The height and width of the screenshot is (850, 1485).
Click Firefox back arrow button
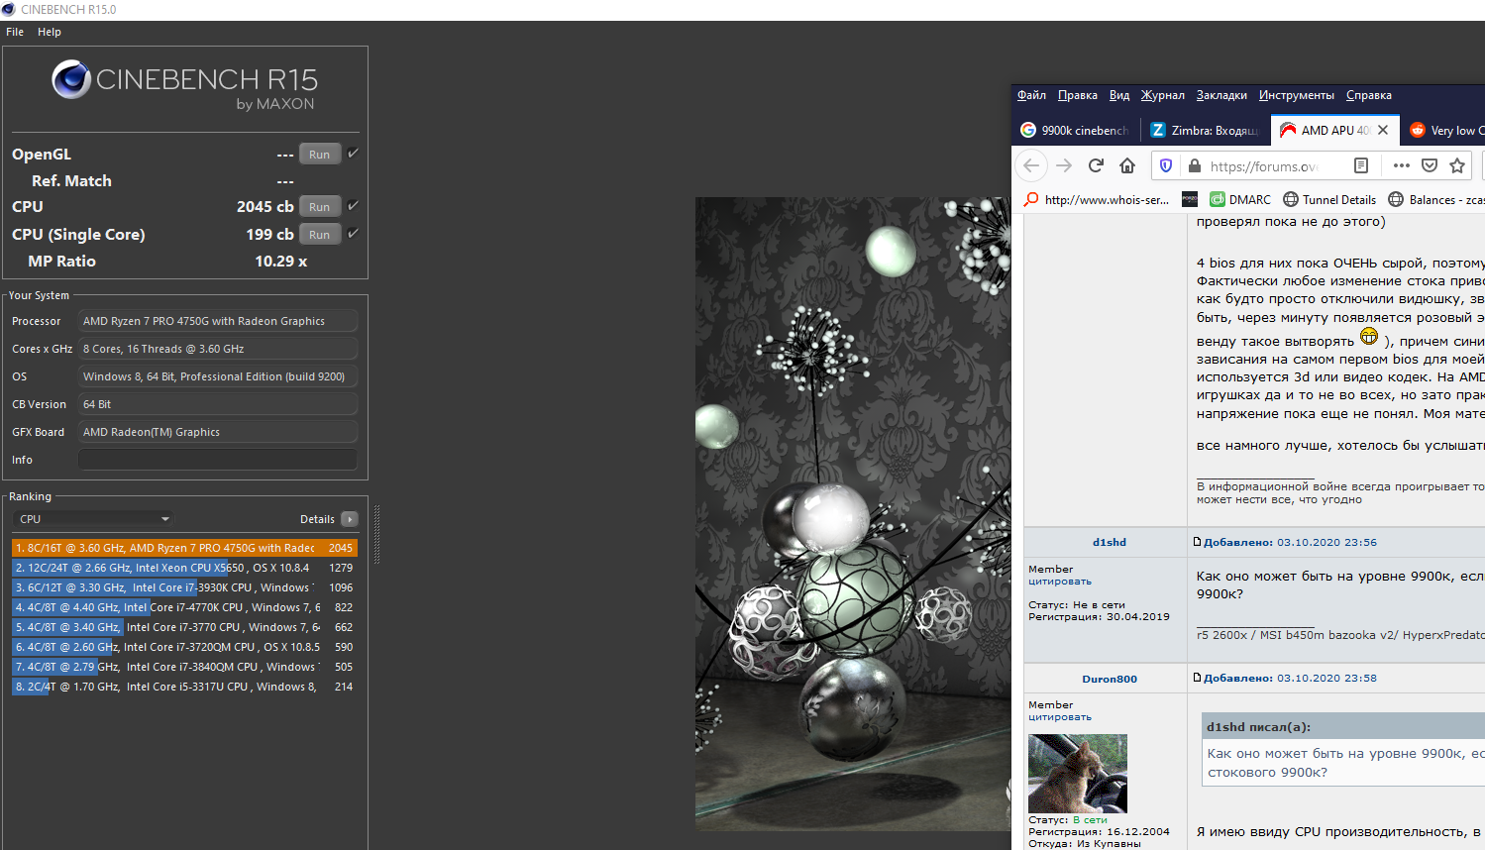1031,165
